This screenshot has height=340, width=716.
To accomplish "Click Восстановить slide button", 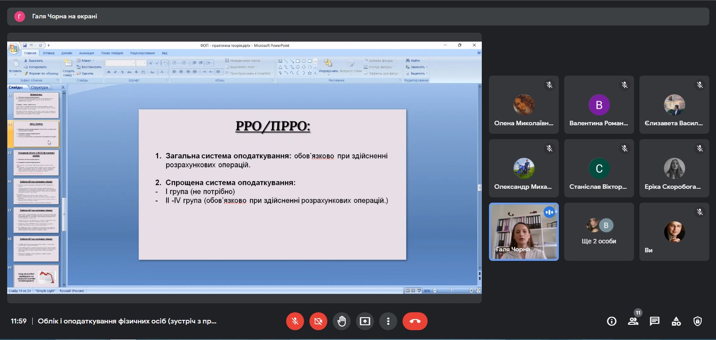I will tap(89, 67).
